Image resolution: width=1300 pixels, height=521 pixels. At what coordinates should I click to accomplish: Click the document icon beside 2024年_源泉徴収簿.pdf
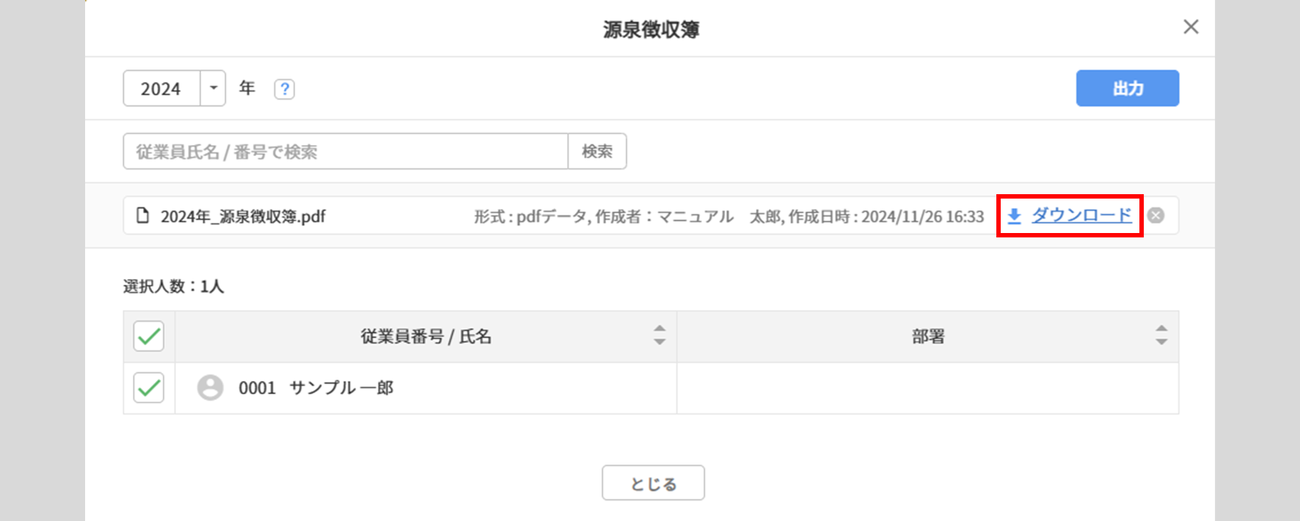tap(143, 215)
